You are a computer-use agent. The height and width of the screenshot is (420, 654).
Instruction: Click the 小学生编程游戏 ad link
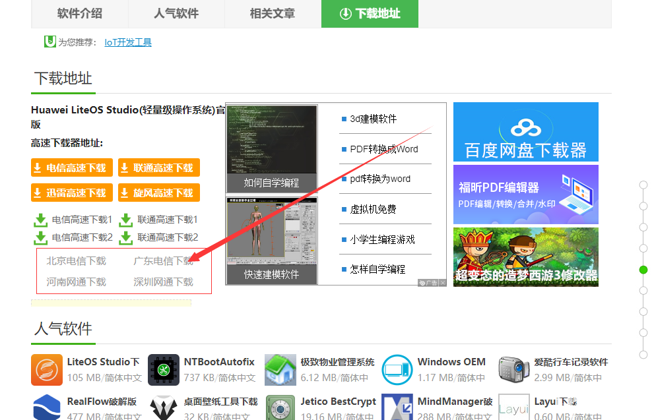tap(383, 239)
